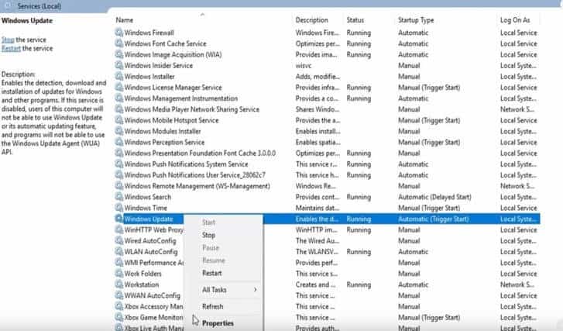The height and width of the screenshot is (331, 563).
Task: Click the Wired AutoConfig service name
Action: coord(150,240)
